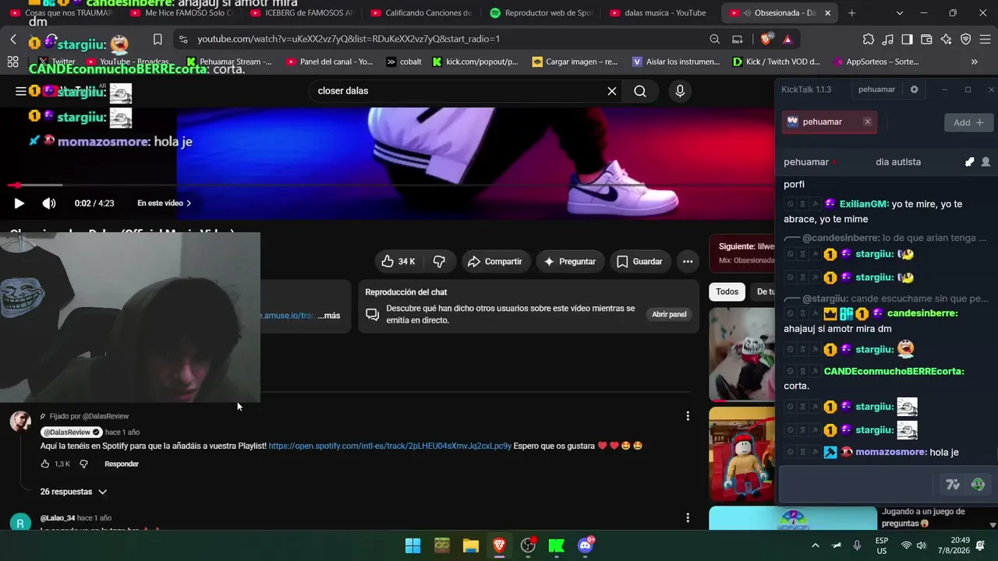Screen dimensions: 998x561
Task: Like the video with the thumbs-up button
Action: coord(398,262)
